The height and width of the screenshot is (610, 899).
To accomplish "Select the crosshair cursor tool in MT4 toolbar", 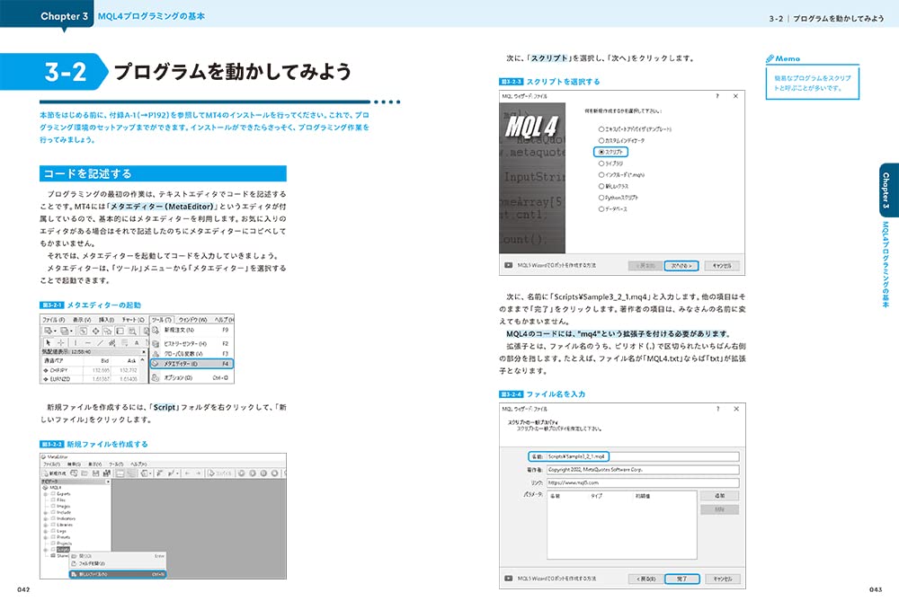I will click(x=60, y=342).
